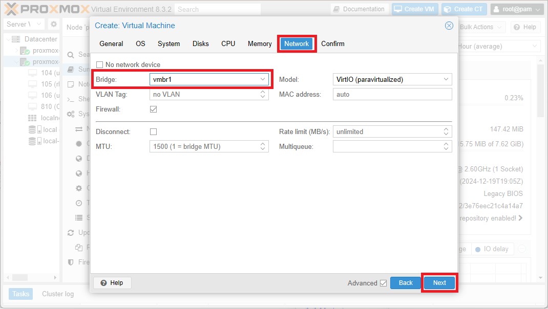548x309 pixels.
Task: Click the background Help button
Action: [x=525, y=27]
